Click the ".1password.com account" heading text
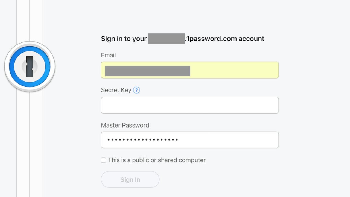Viewport: 350px width, 197px height. tap(225, 39)
